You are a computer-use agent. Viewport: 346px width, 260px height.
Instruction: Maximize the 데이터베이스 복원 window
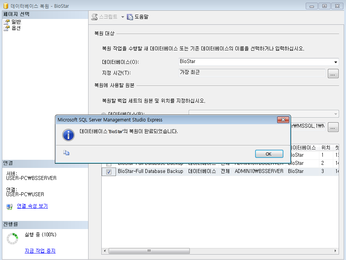pyautogui.click(x=324, y=6)
